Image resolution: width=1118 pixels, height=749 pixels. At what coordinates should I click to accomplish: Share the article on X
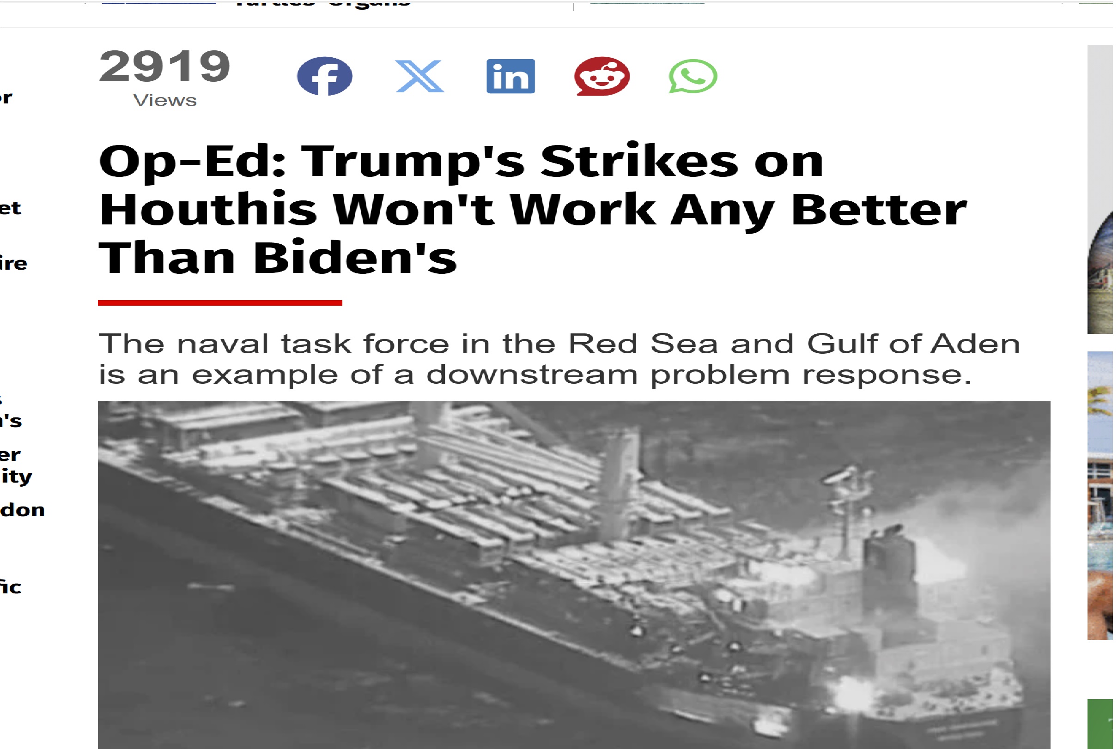coord(419,77)
